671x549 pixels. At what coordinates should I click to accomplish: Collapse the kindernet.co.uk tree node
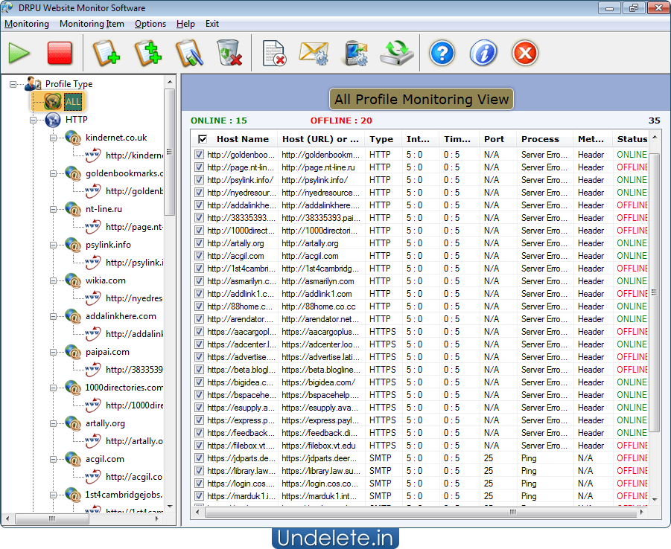point(53,138)
